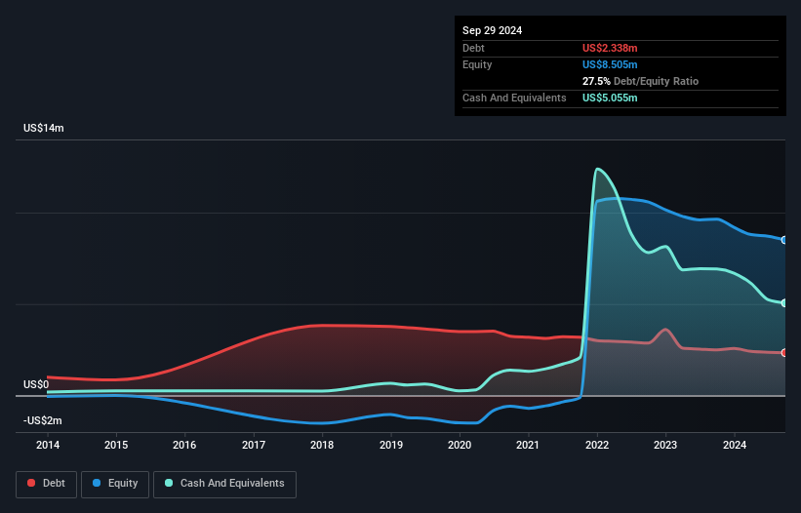Click the 2018 x-axis label
Screen dimensions: 801x513
tap(322, 445)
